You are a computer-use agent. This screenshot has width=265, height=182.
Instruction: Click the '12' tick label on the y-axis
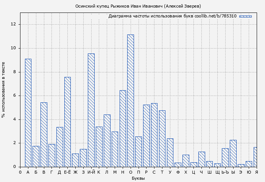point(14,24)
